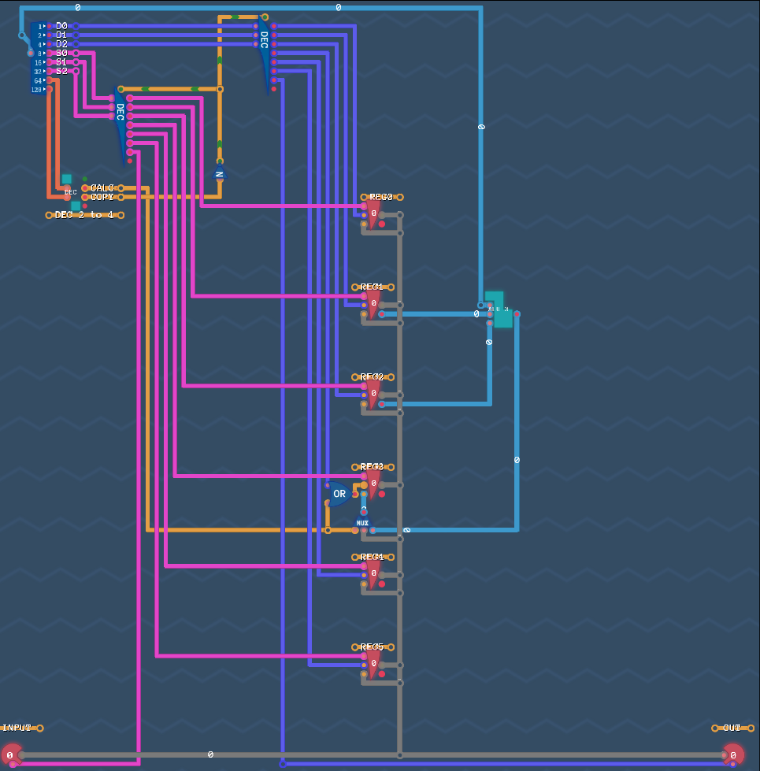Select the INPUT label

click(17, 728)
